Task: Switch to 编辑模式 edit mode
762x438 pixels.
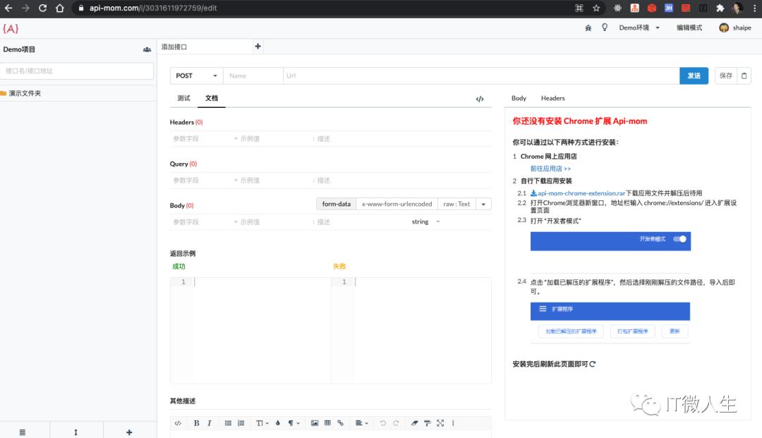Action: point(689,28)
